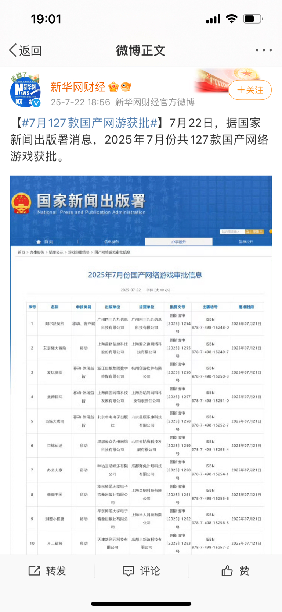Tap the 赞 thumbs-up icon
Screen dimensions: 282x612
click(227, 571)
